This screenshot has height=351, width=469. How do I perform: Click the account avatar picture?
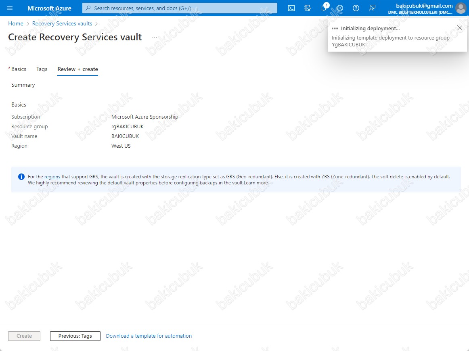point(461,8)
